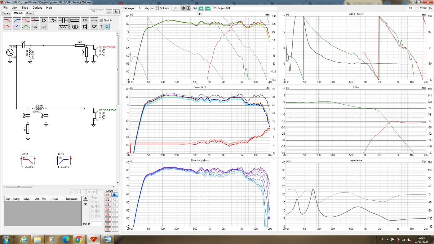Select the E24 snap radio button

(92, 211)
